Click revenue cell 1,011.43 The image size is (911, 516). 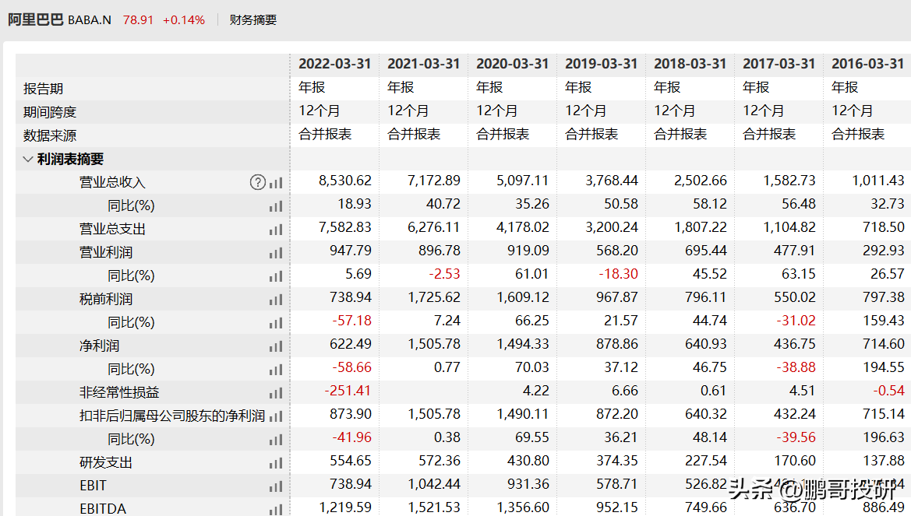(x=878, y=181)
